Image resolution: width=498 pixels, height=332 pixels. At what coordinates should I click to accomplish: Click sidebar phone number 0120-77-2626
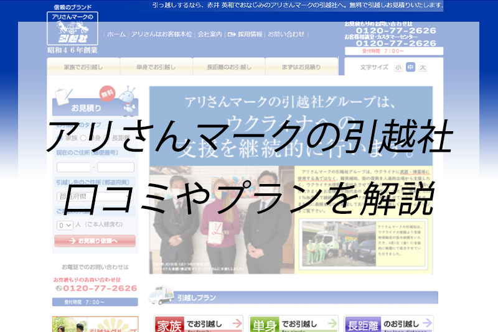click(x=100, y=288)
